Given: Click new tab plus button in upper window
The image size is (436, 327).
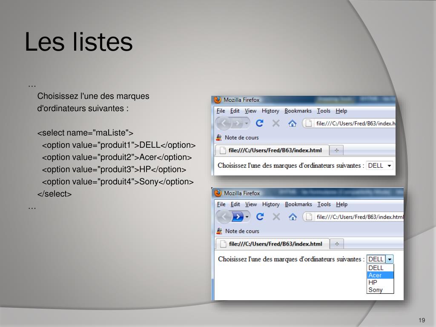Looking at the screenshot, I should point(336,150).
